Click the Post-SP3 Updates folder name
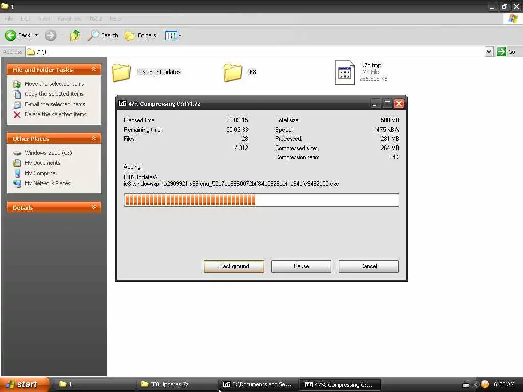This screenshot has height=392, width=523. tap(158, 72)
